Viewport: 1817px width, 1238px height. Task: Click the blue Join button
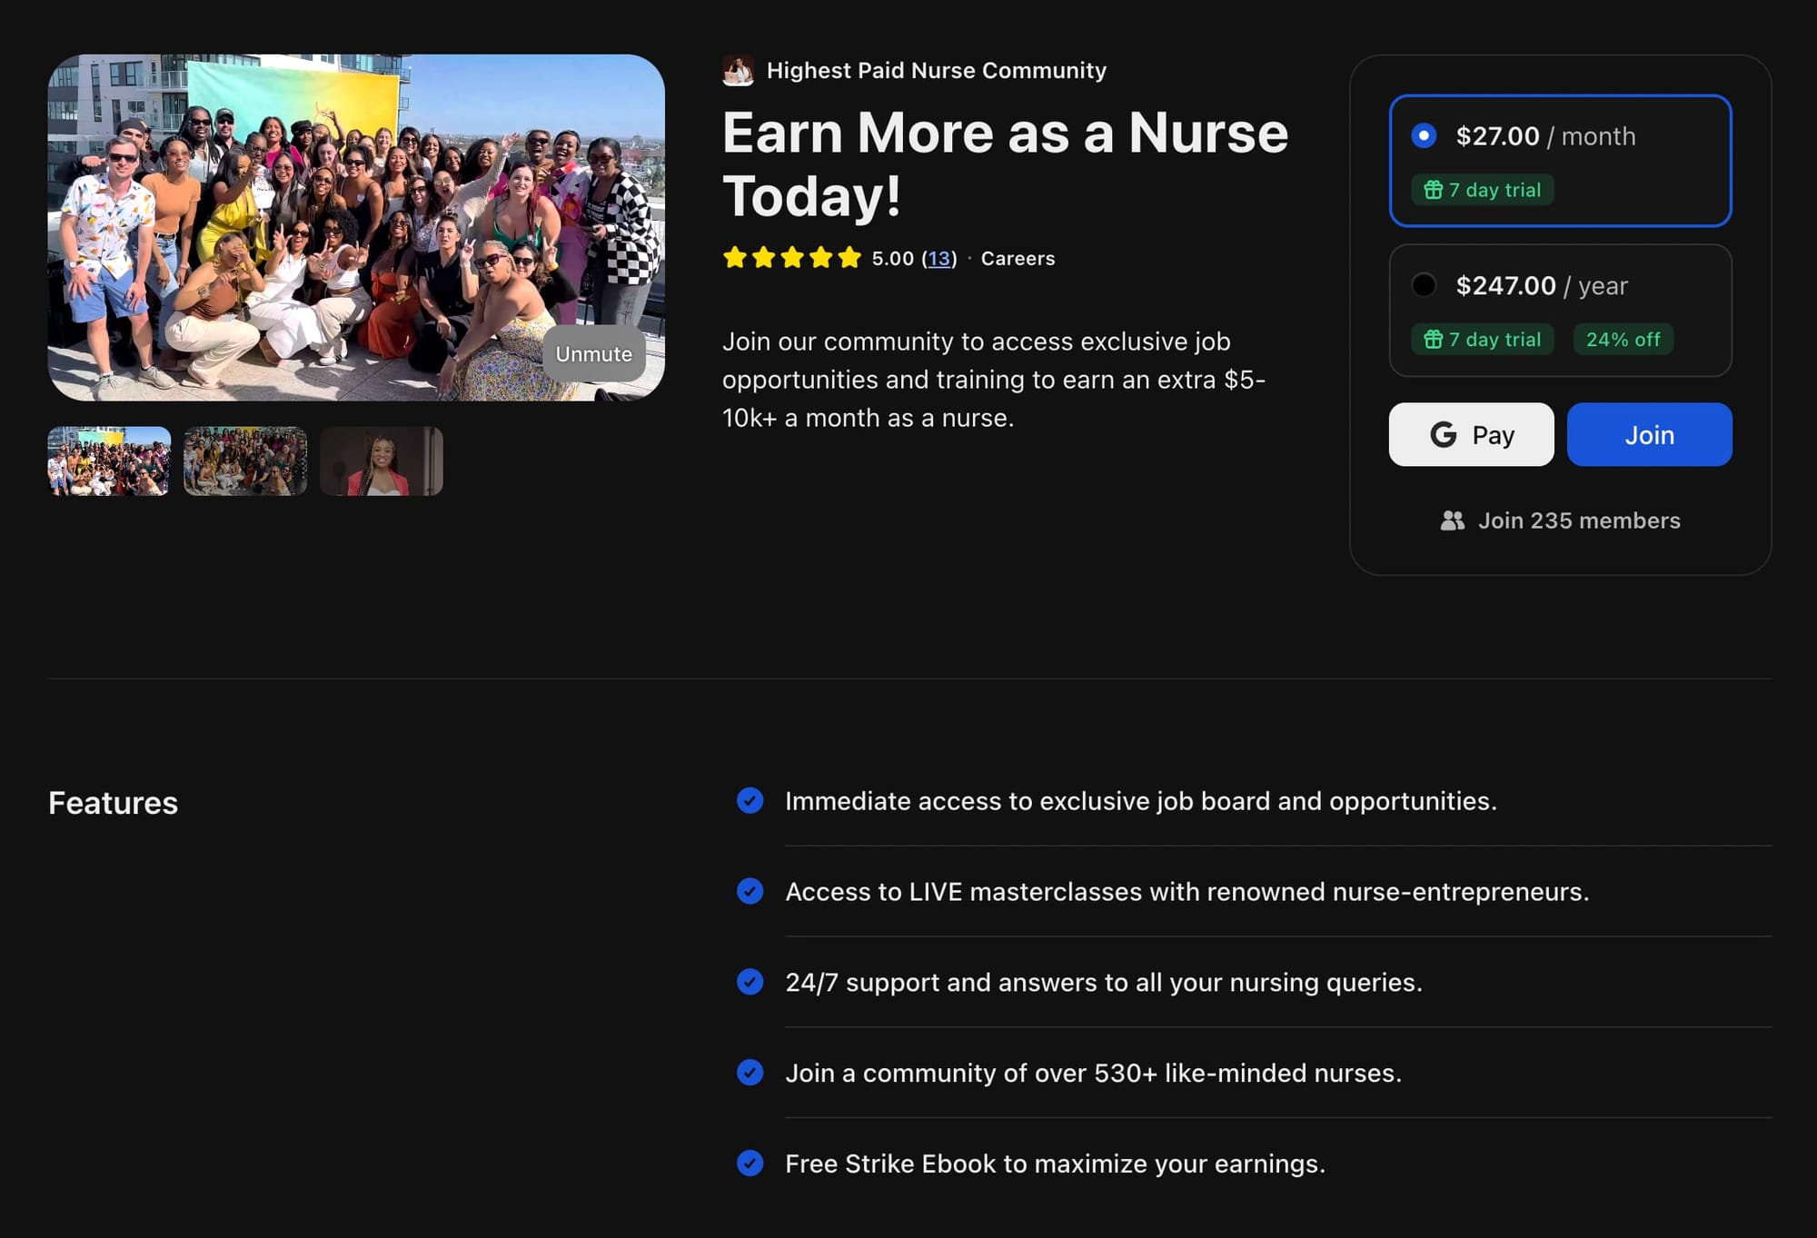tap(1649, 435)
